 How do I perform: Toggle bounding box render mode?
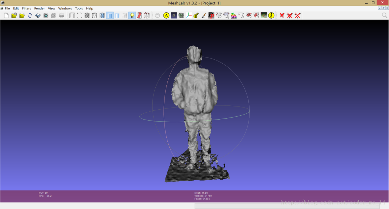point(72,15)
